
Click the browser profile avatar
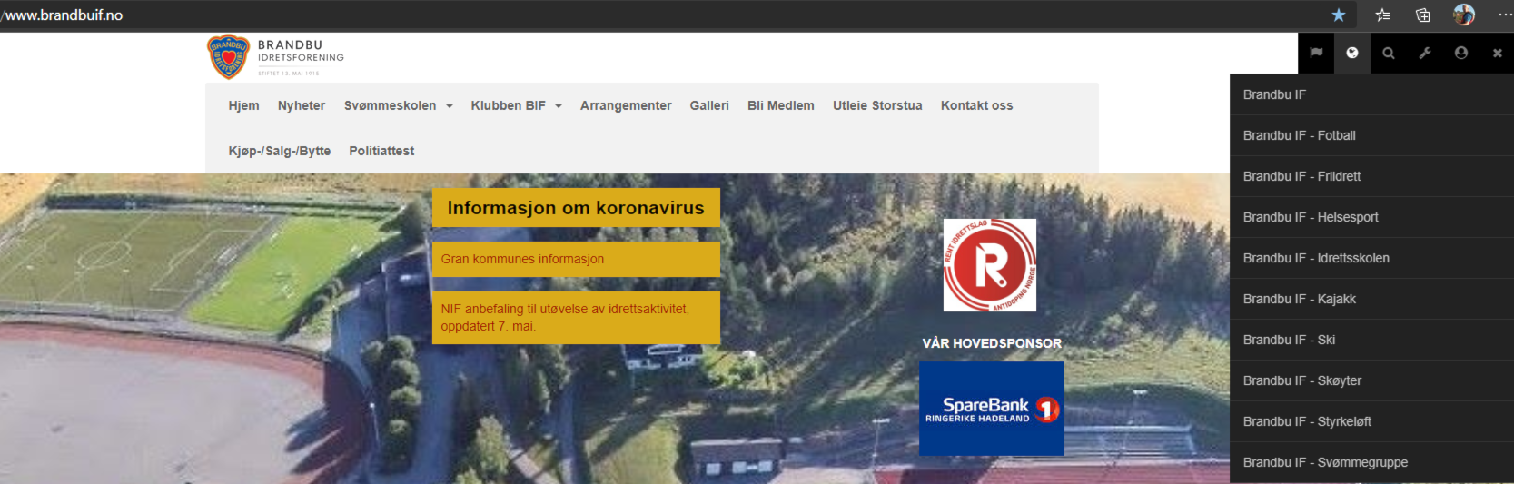click(1463, 15)
